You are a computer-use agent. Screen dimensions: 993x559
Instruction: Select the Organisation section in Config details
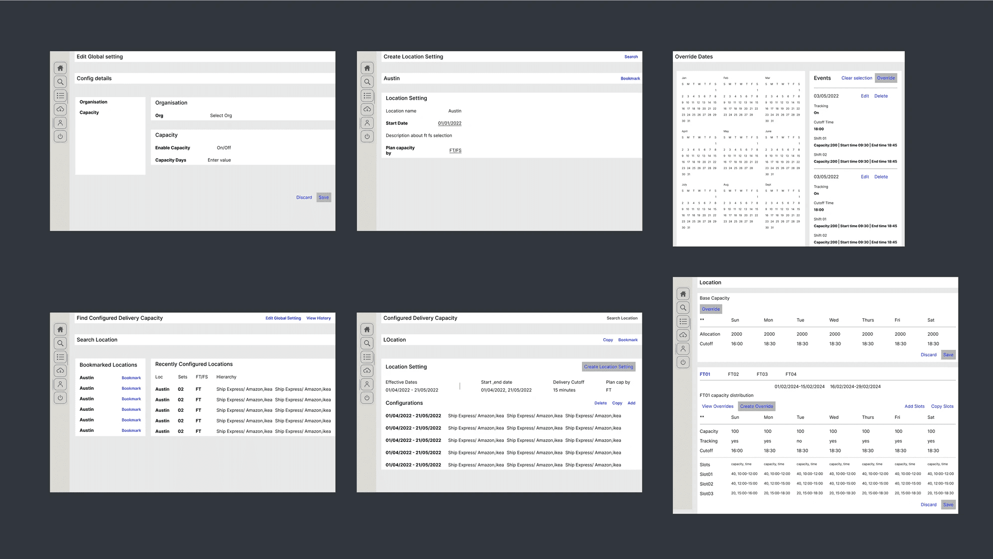[x=94, y=102]
